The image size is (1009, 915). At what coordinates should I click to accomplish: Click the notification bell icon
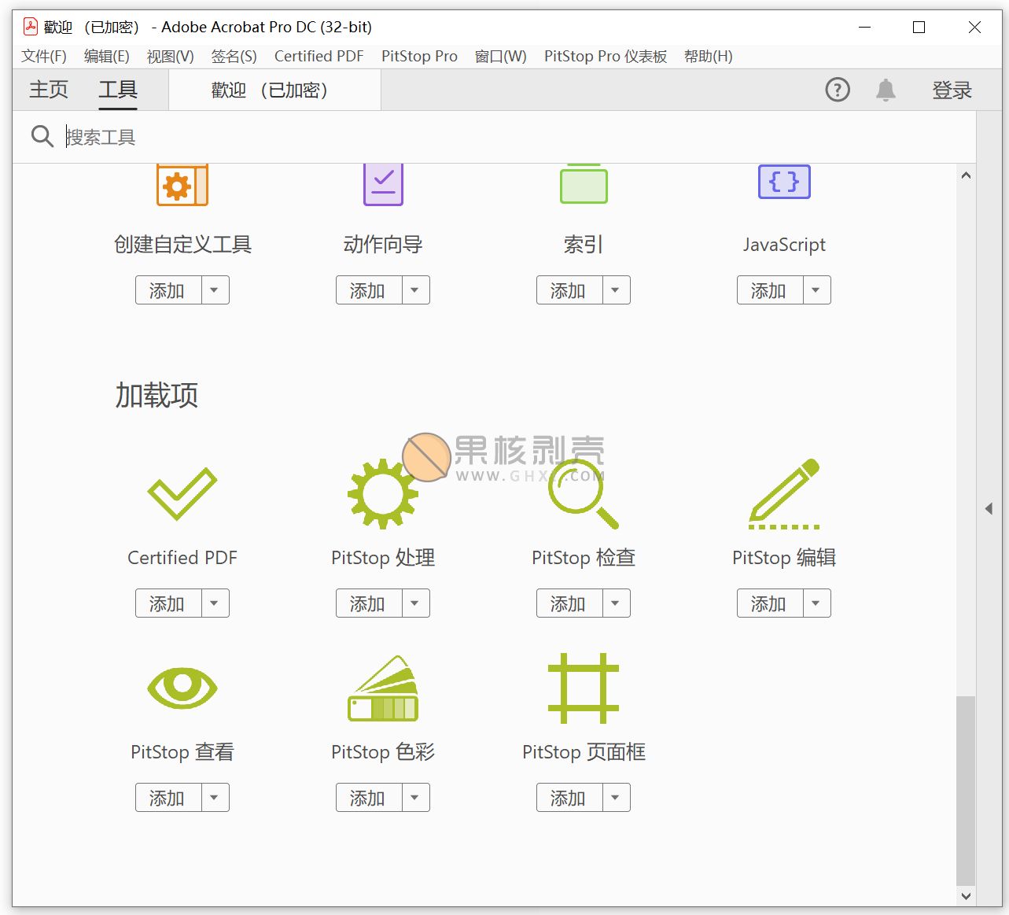pos(886,90)
